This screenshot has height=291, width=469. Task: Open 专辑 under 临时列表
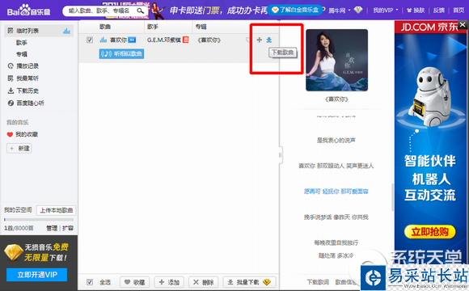[x=22, y=54]
